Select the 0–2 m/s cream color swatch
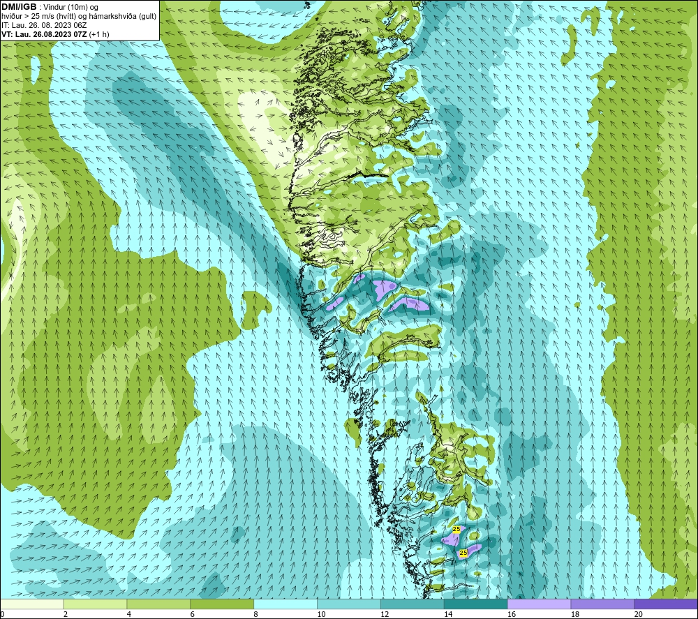Screen dimensions: 698x619 click(x=32, y=604)
